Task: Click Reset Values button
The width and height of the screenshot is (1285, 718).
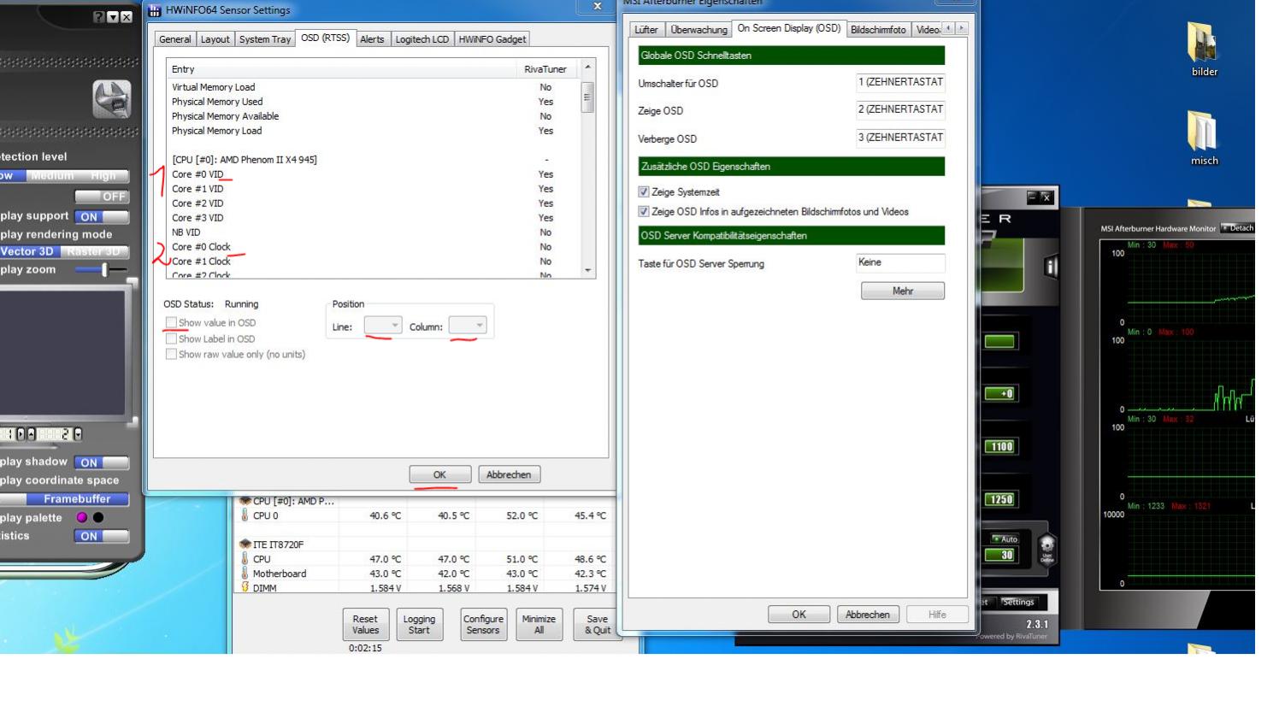Action: pos(365,625)
